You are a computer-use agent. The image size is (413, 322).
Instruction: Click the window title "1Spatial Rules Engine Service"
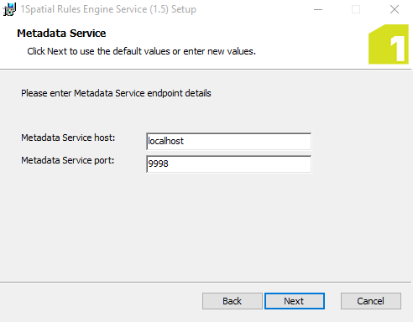click(85, 9)
